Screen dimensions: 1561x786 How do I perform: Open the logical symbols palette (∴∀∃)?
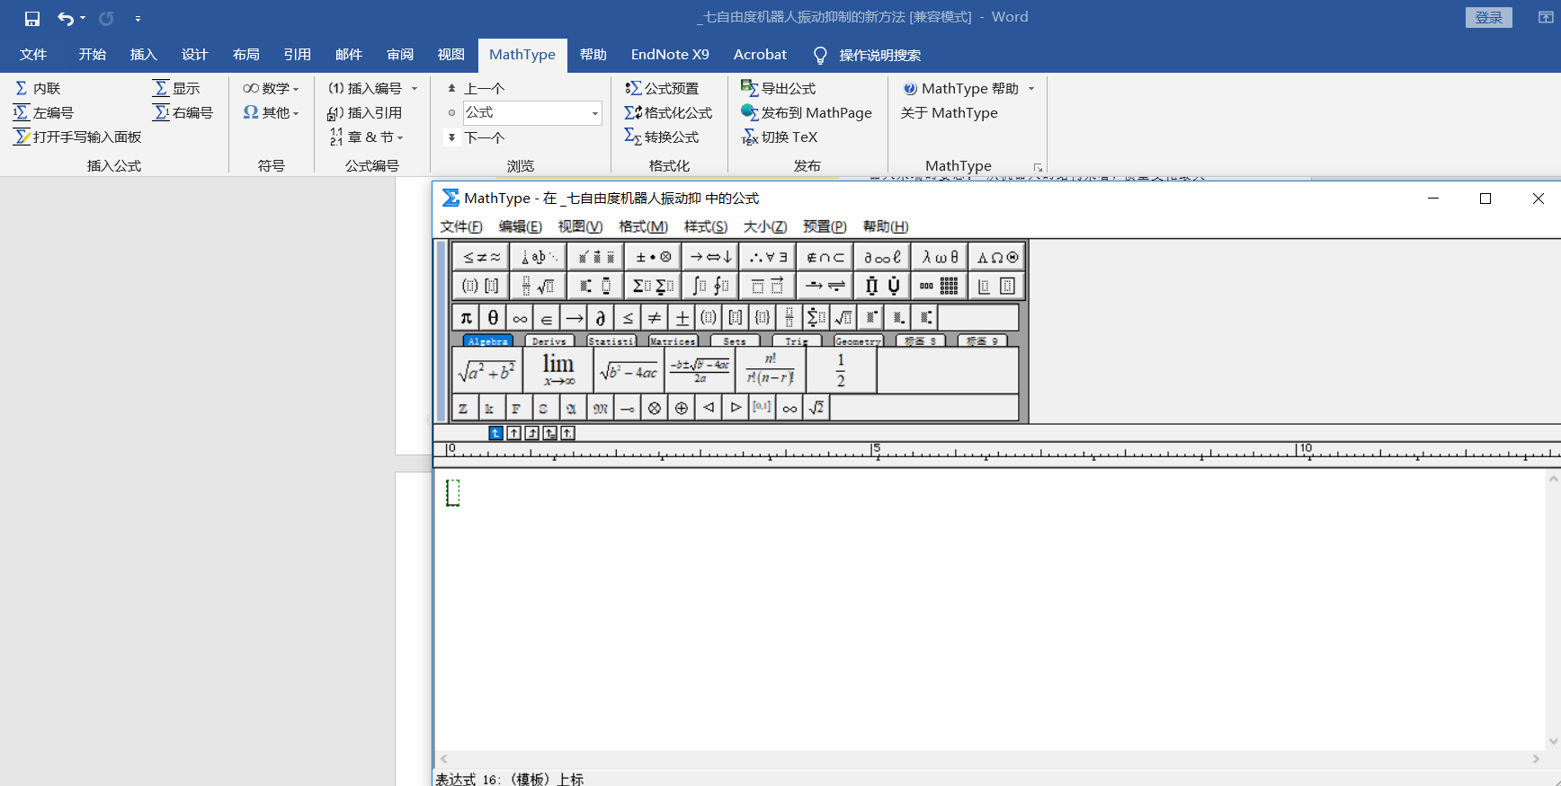[768, 257]
